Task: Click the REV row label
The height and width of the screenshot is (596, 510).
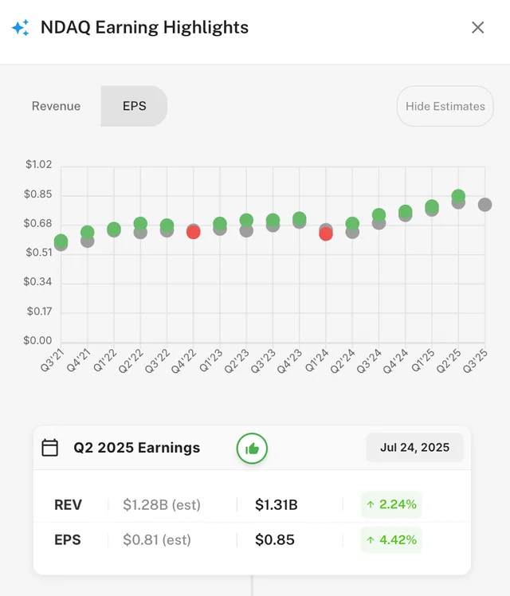Action: [x=68, y=505]
